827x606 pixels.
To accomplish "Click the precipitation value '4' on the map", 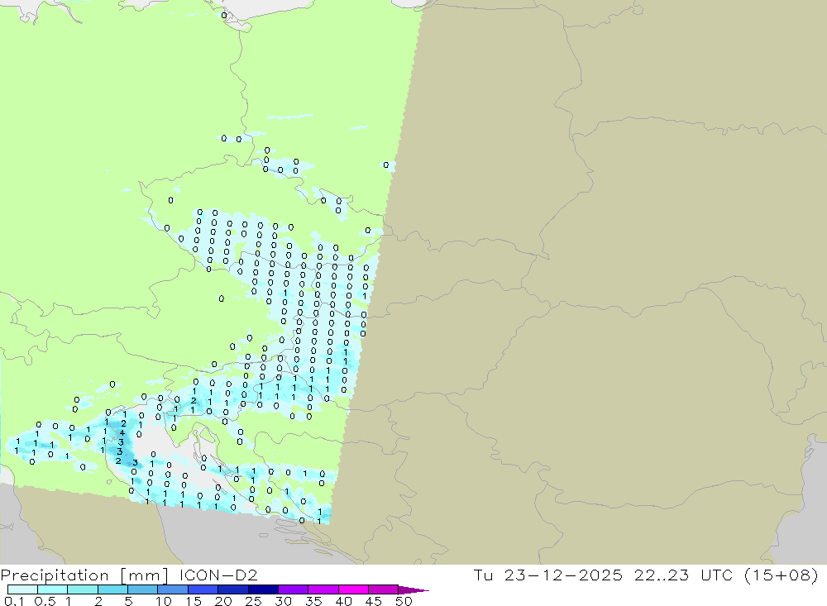I will pyautogui.click(x=122, y=433).
